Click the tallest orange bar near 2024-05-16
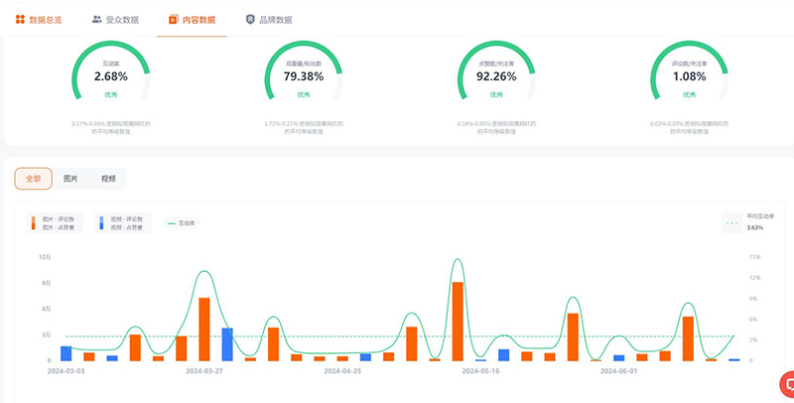 click(x=458, y=321)
